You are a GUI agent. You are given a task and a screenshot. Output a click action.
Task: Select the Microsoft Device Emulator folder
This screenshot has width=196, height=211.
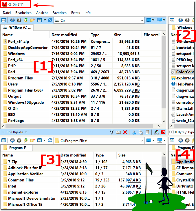tap(32, 198)
